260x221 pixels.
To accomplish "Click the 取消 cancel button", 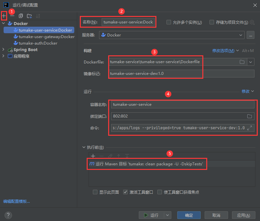I will pos(216,215).
